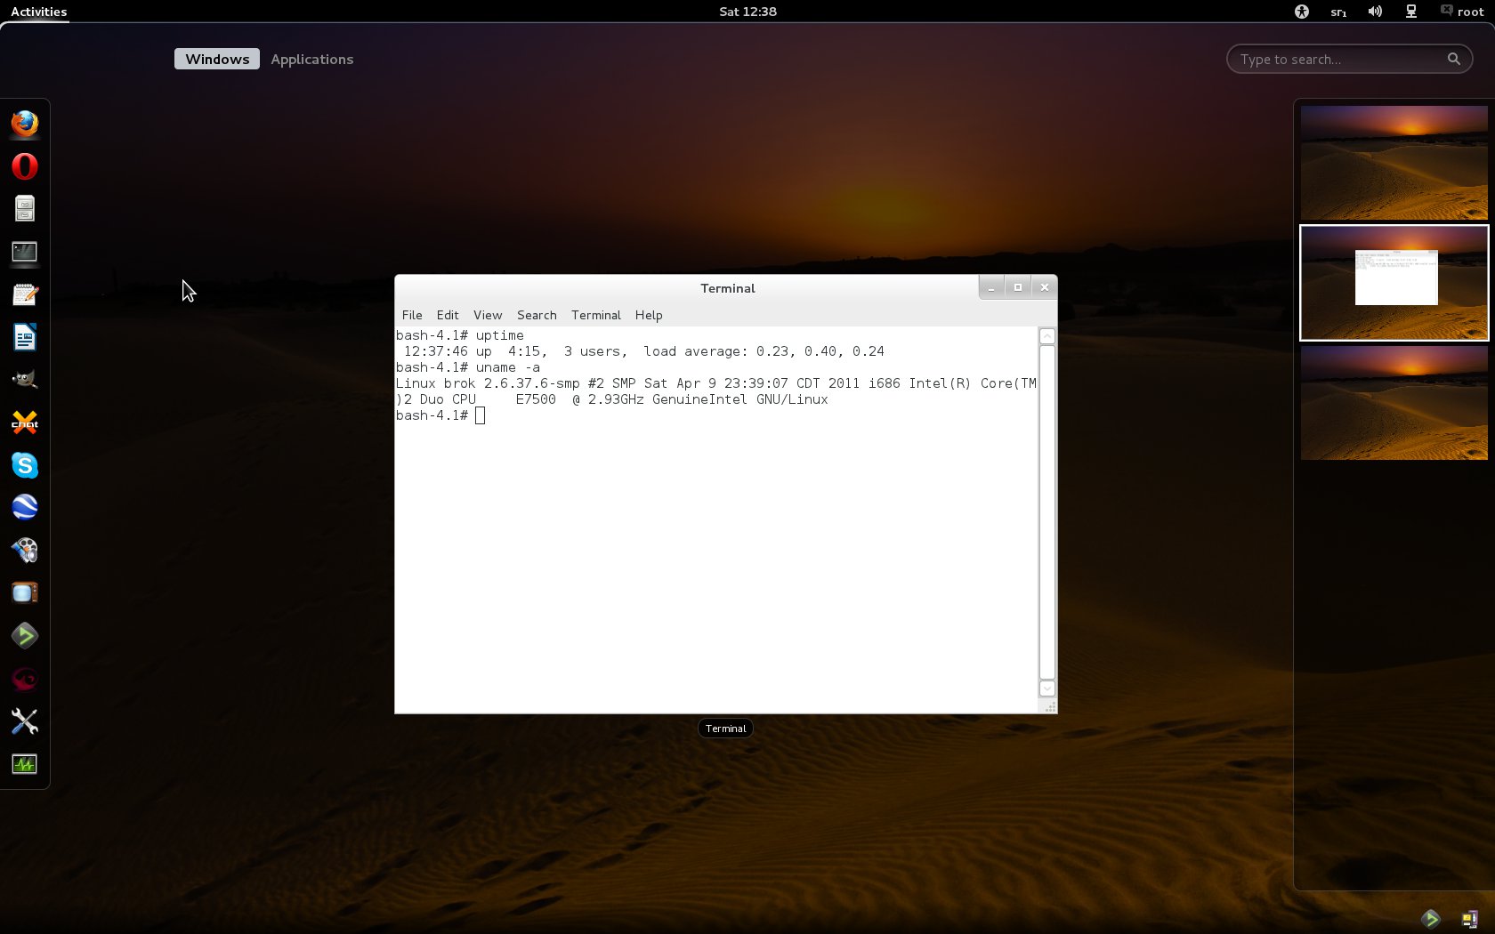Screen dimensions: 1495x934
Task: Click the Activities button
Action: point(39,12)
